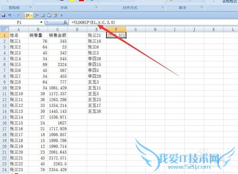The width and height of the screenshot is (238, 174).
Task: Click the Select All corner button
Action: (4, 29)
